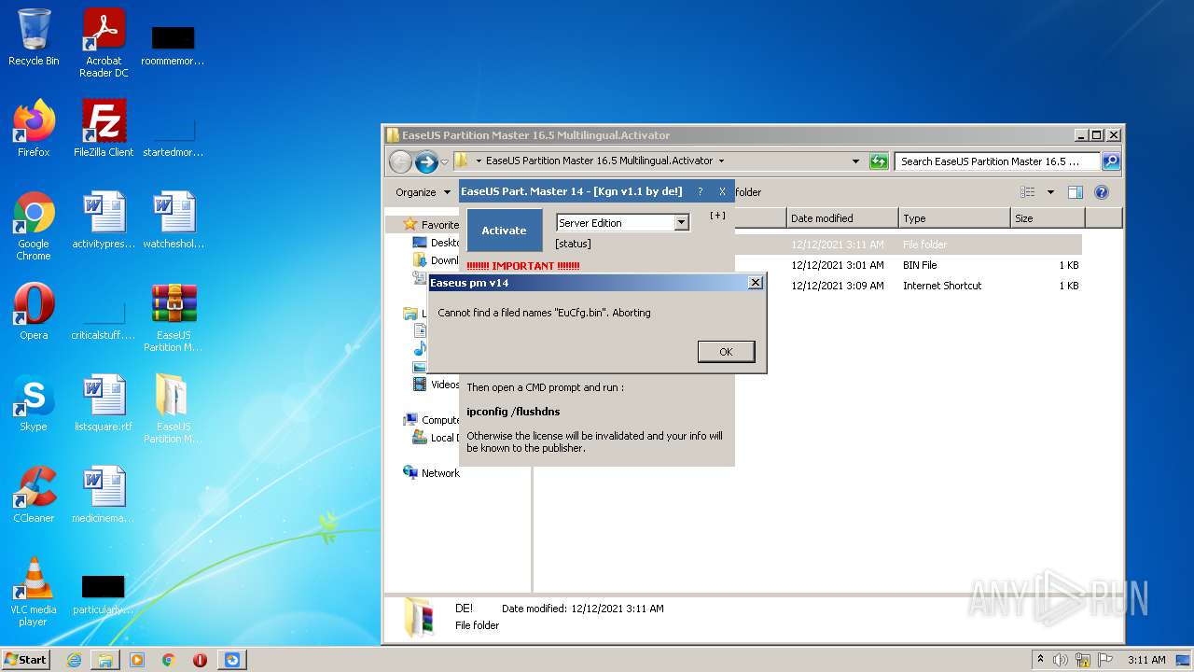1194x672 pixels.
Task: Open the Organize menu
Action: [x=422, y=192]
